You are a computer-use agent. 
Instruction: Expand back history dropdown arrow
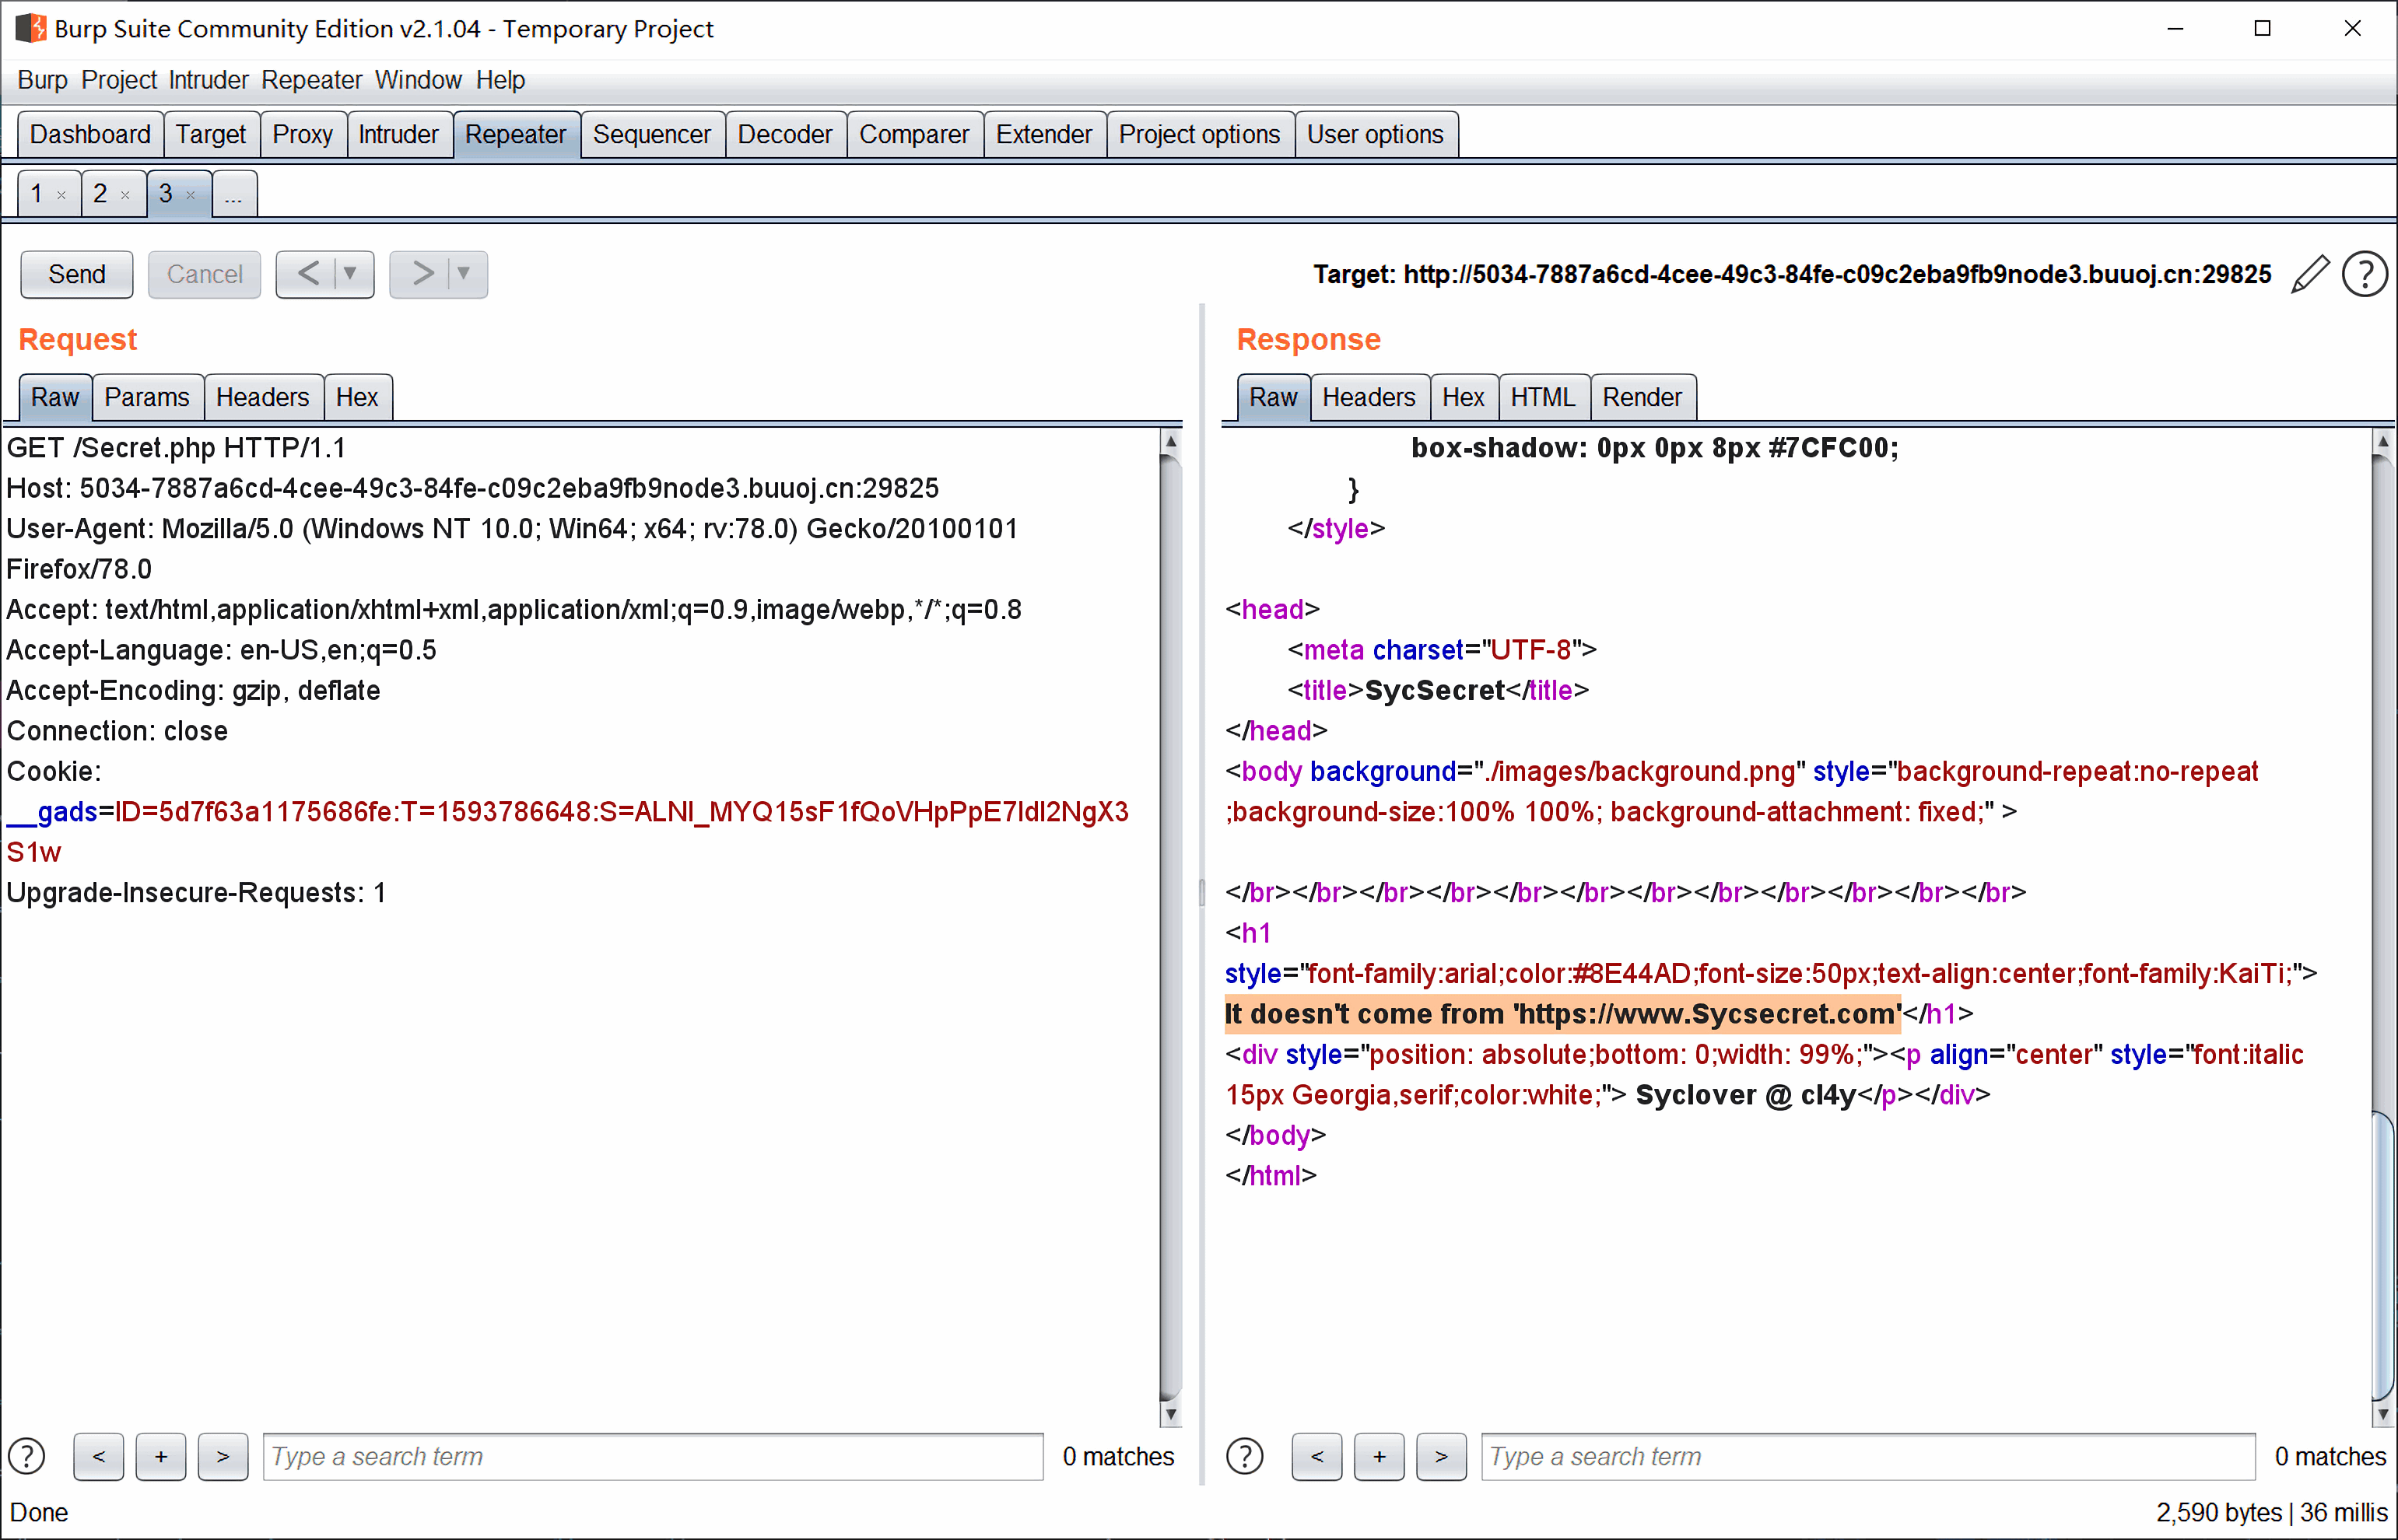pos(351,273)
